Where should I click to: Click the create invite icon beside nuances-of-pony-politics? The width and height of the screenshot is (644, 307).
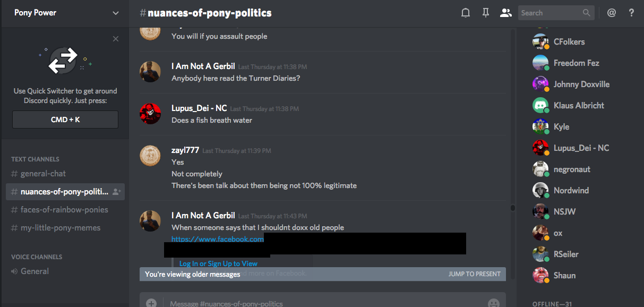coord(117,192)
